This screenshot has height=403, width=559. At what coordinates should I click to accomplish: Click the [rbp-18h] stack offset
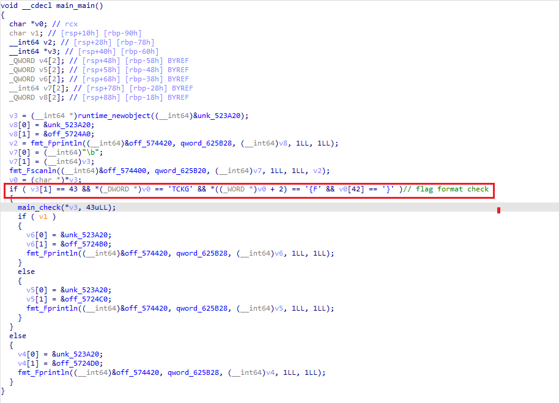tap(144, 97)
